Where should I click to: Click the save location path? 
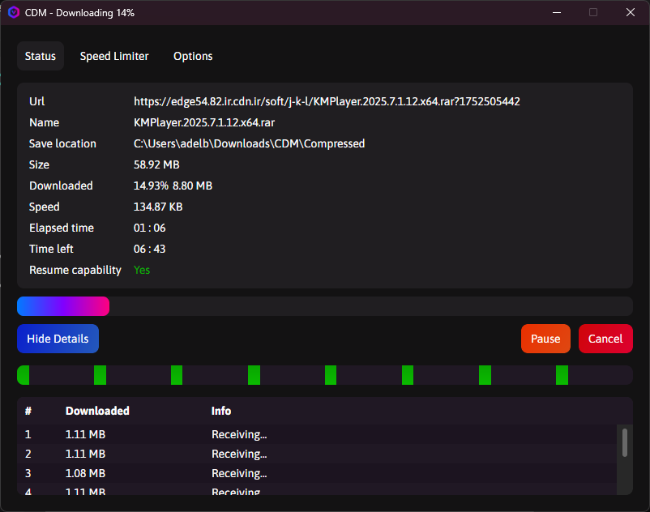point(249,143)
